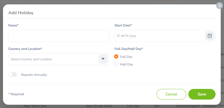
Task: Click the Start Date* field label
Action: (x=123, y=25)
